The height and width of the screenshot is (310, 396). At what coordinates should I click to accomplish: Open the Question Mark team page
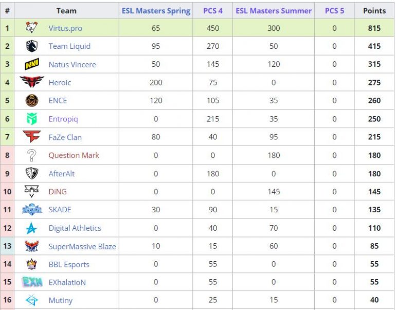pos(74,155)
